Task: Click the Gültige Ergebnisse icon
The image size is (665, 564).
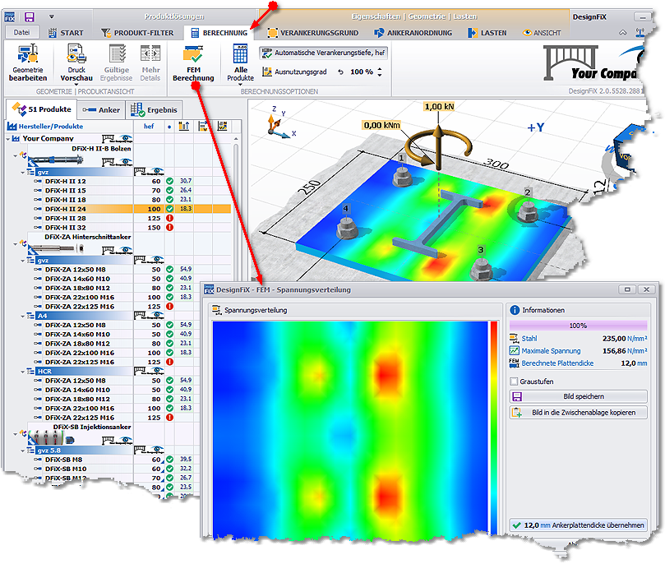Action: coord(117,54)
